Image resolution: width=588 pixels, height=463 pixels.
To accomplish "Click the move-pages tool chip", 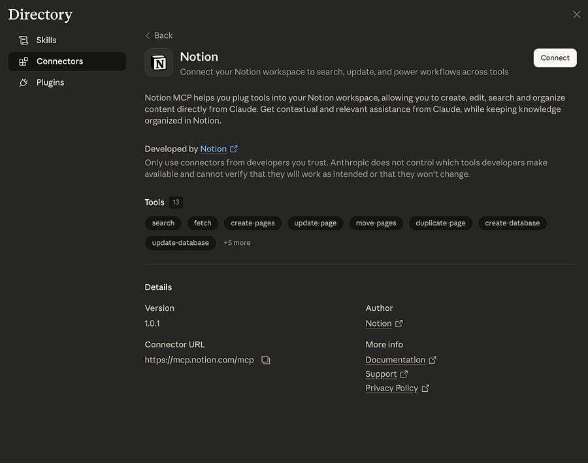I will [x=376, y=223].
